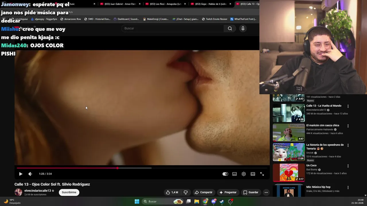Viewport: 367px width, 206px height.
Task: Click Unclok channel name
Action: [310, 153]
